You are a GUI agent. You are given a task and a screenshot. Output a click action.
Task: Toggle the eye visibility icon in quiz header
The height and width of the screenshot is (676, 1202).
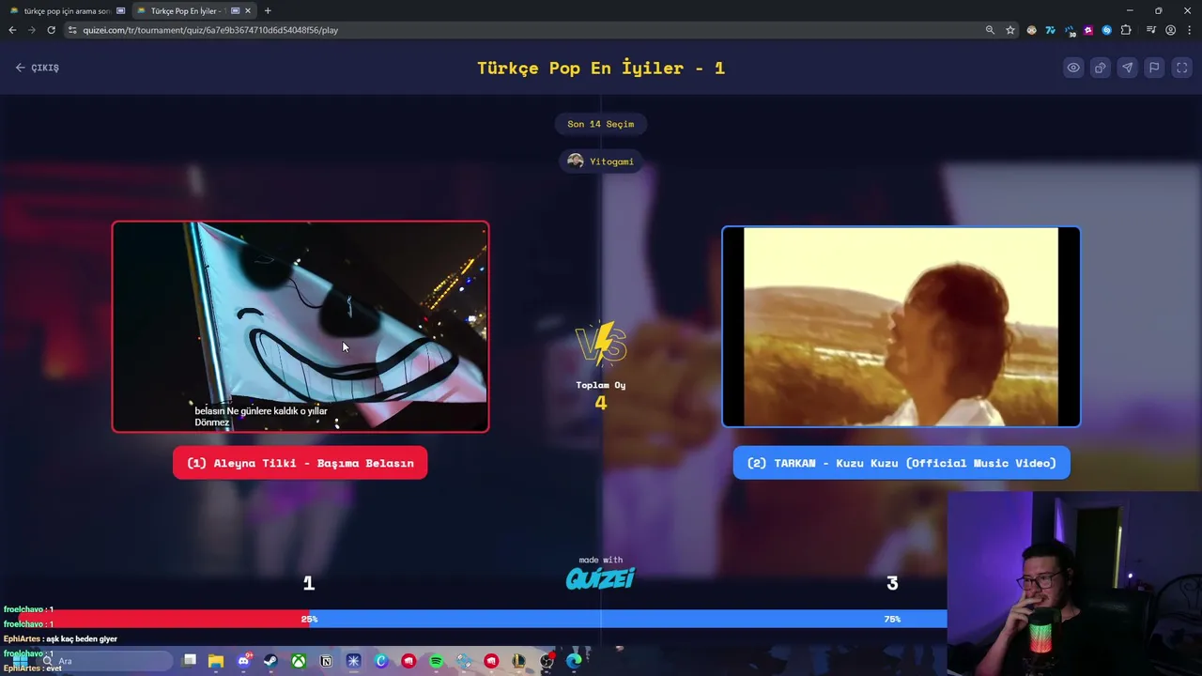click(1073, 68)
